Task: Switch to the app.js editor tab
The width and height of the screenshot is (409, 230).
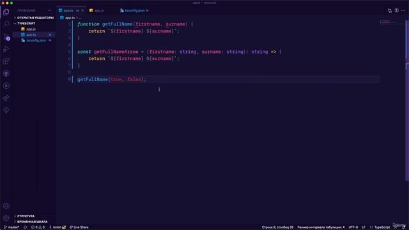Action: (99, 11)
